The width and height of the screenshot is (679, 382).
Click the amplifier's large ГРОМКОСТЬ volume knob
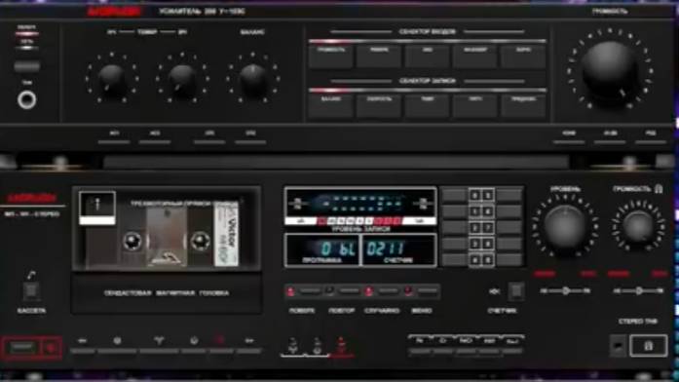tap(609, 69)
